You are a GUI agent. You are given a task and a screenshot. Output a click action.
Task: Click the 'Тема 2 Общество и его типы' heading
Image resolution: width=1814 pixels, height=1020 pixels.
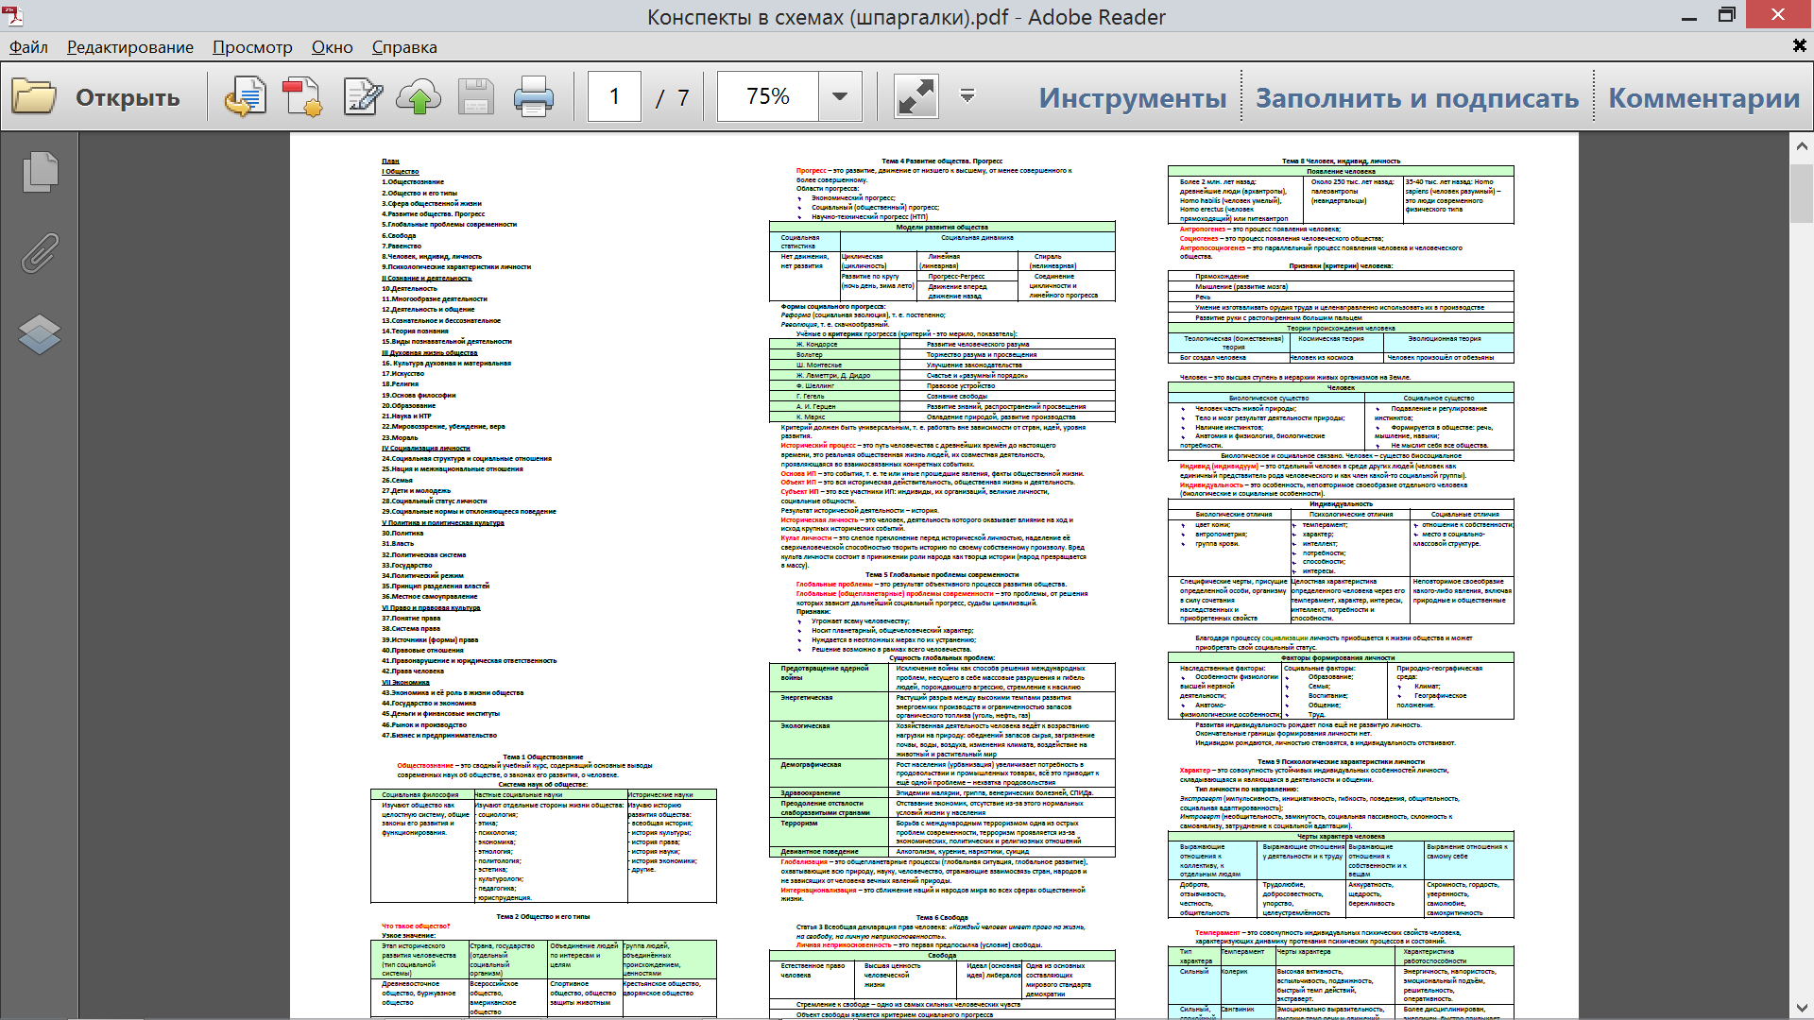pyautogui.click(x=543, y=917)
